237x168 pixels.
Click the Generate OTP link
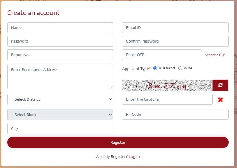[215, 55]
